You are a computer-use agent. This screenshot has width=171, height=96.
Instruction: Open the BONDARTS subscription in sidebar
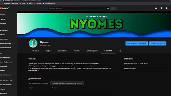coord(3,66)
